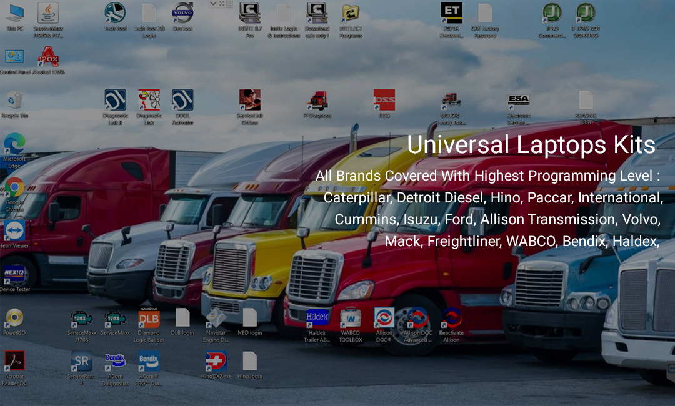Image resolution: width=675 pixels, height=406 pixels.
Task: Open WABCO TOOLBOX shortcut
Action: [351, 325]
